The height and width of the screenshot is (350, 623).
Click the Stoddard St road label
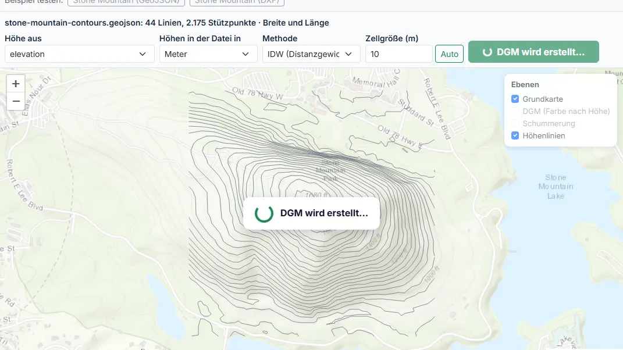tap(416, 113)
